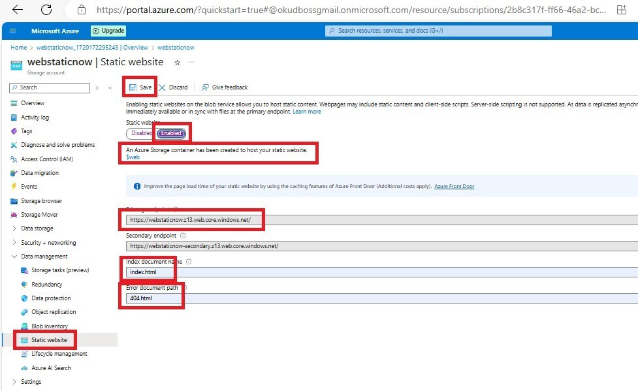
Task: Go to Home breadcrumb
Action: pyautogui.click(x=19, y=48)
